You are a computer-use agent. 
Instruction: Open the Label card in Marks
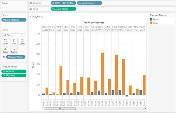[x=22, y=42]
